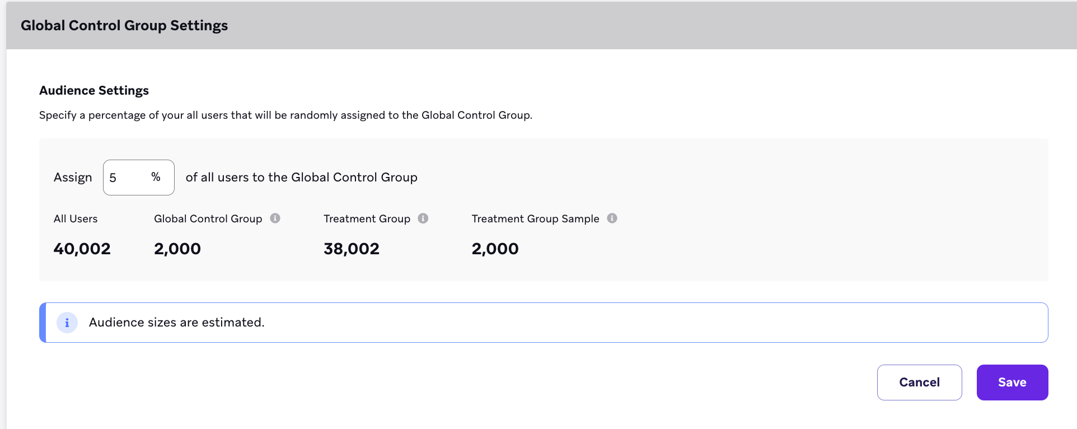Viewport: 1077px width, 429px height.
Task: Click the Global Control Group Settings title
Action: coord(124,26)
